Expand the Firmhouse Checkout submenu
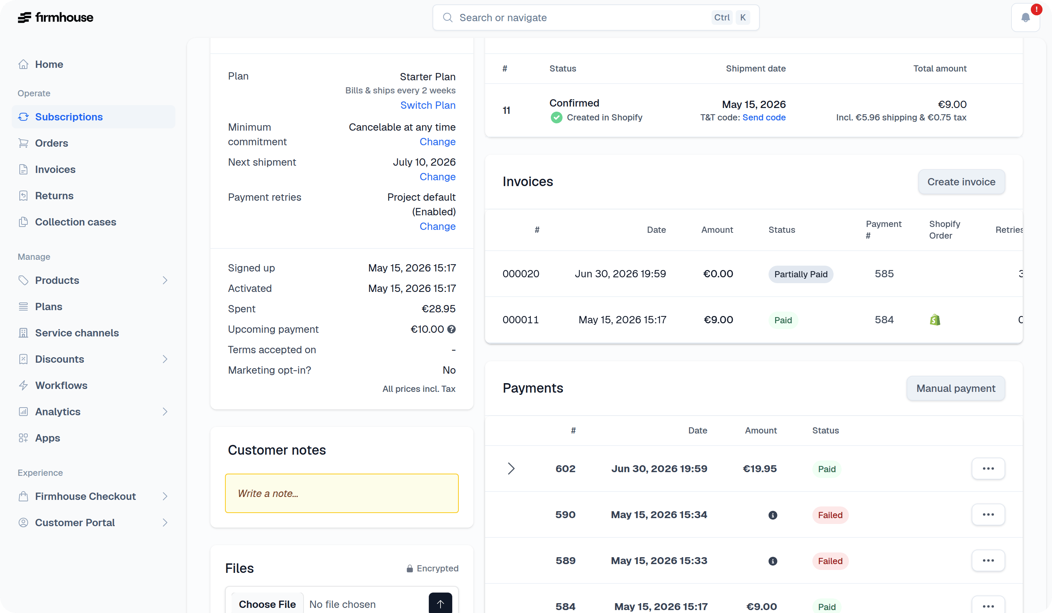 165,496
